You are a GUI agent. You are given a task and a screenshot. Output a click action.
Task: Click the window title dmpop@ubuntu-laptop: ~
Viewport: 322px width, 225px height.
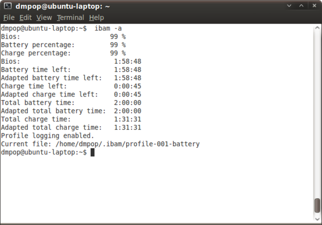pyautogui.click(x=62, y=6)
